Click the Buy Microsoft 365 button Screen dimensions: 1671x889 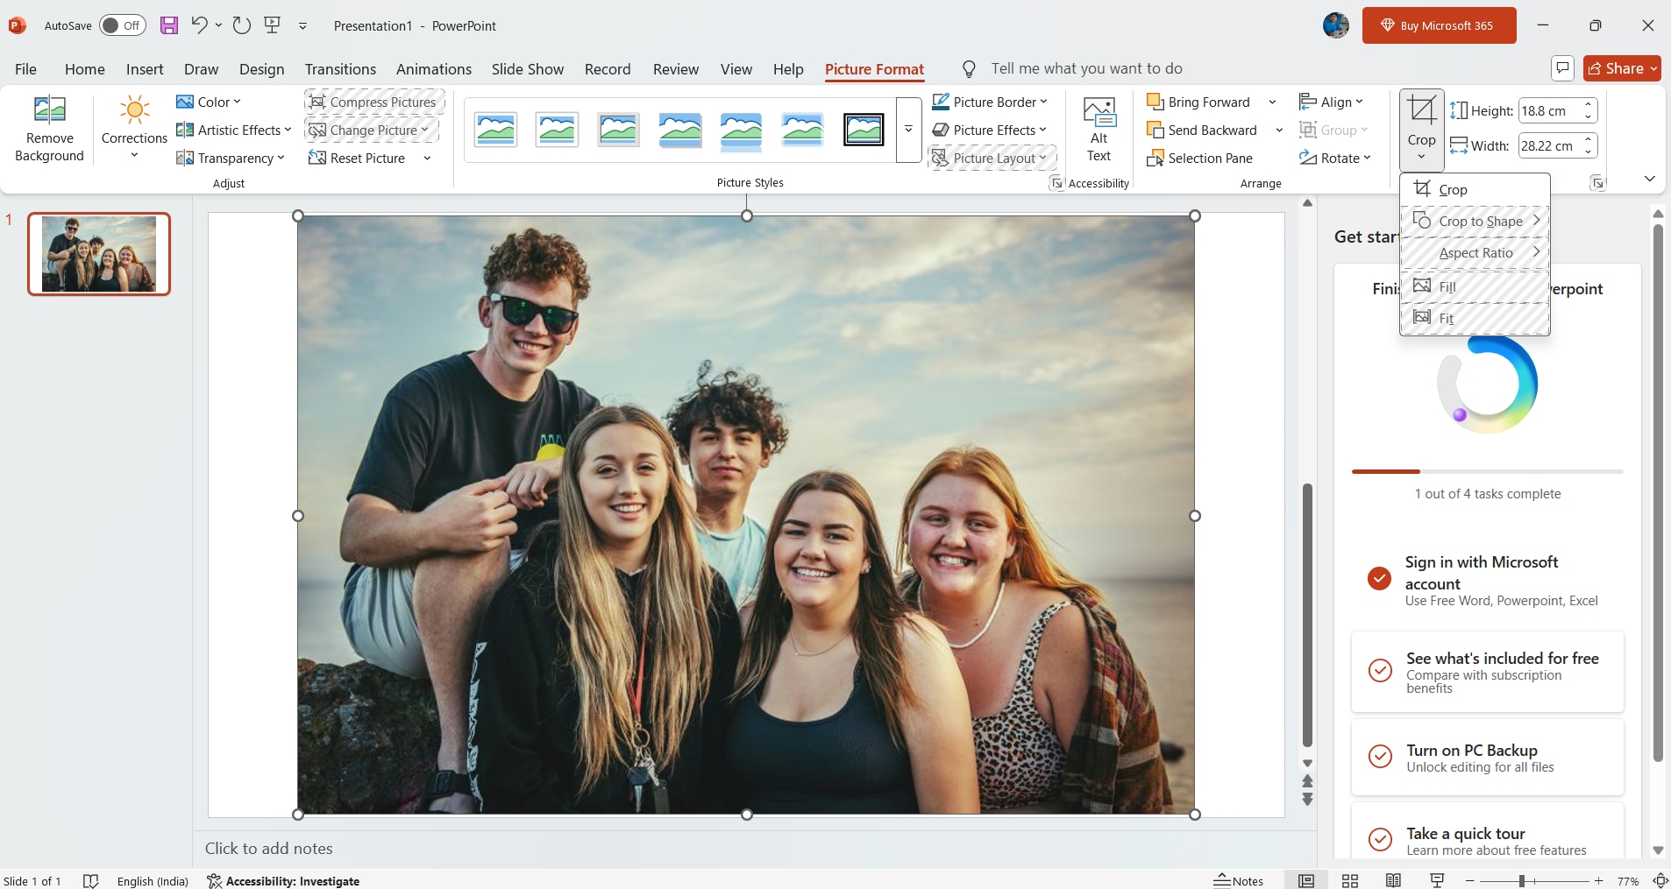coord(1439,25)
